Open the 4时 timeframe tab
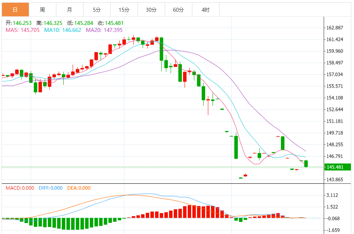 (x=206, y=10)
